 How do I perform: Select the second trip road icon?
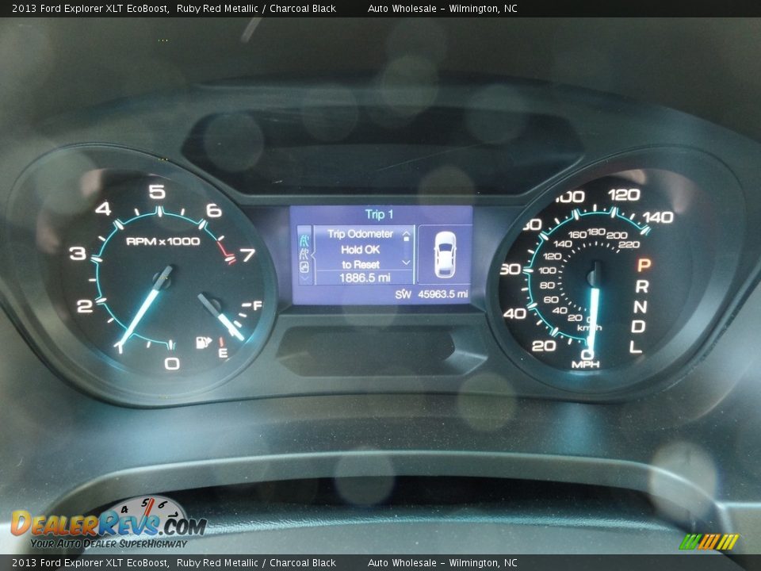(x=304, y=254)
